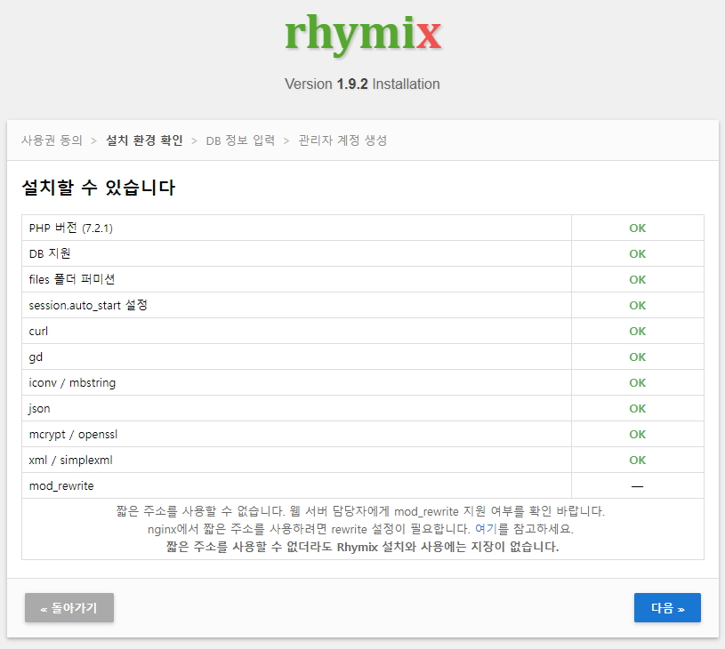
Task: Select the iconv / mbstring row label
Action: point(72,383)
